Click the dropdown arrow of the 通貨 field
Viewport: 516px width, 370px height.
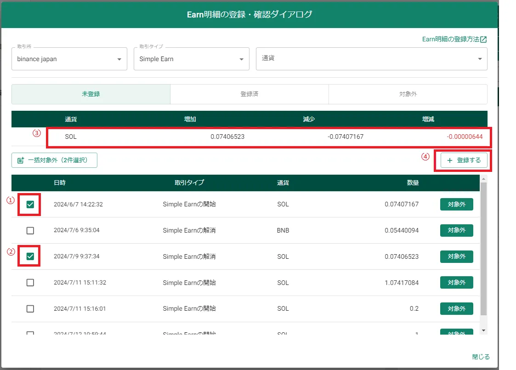[x=479, y=59]
